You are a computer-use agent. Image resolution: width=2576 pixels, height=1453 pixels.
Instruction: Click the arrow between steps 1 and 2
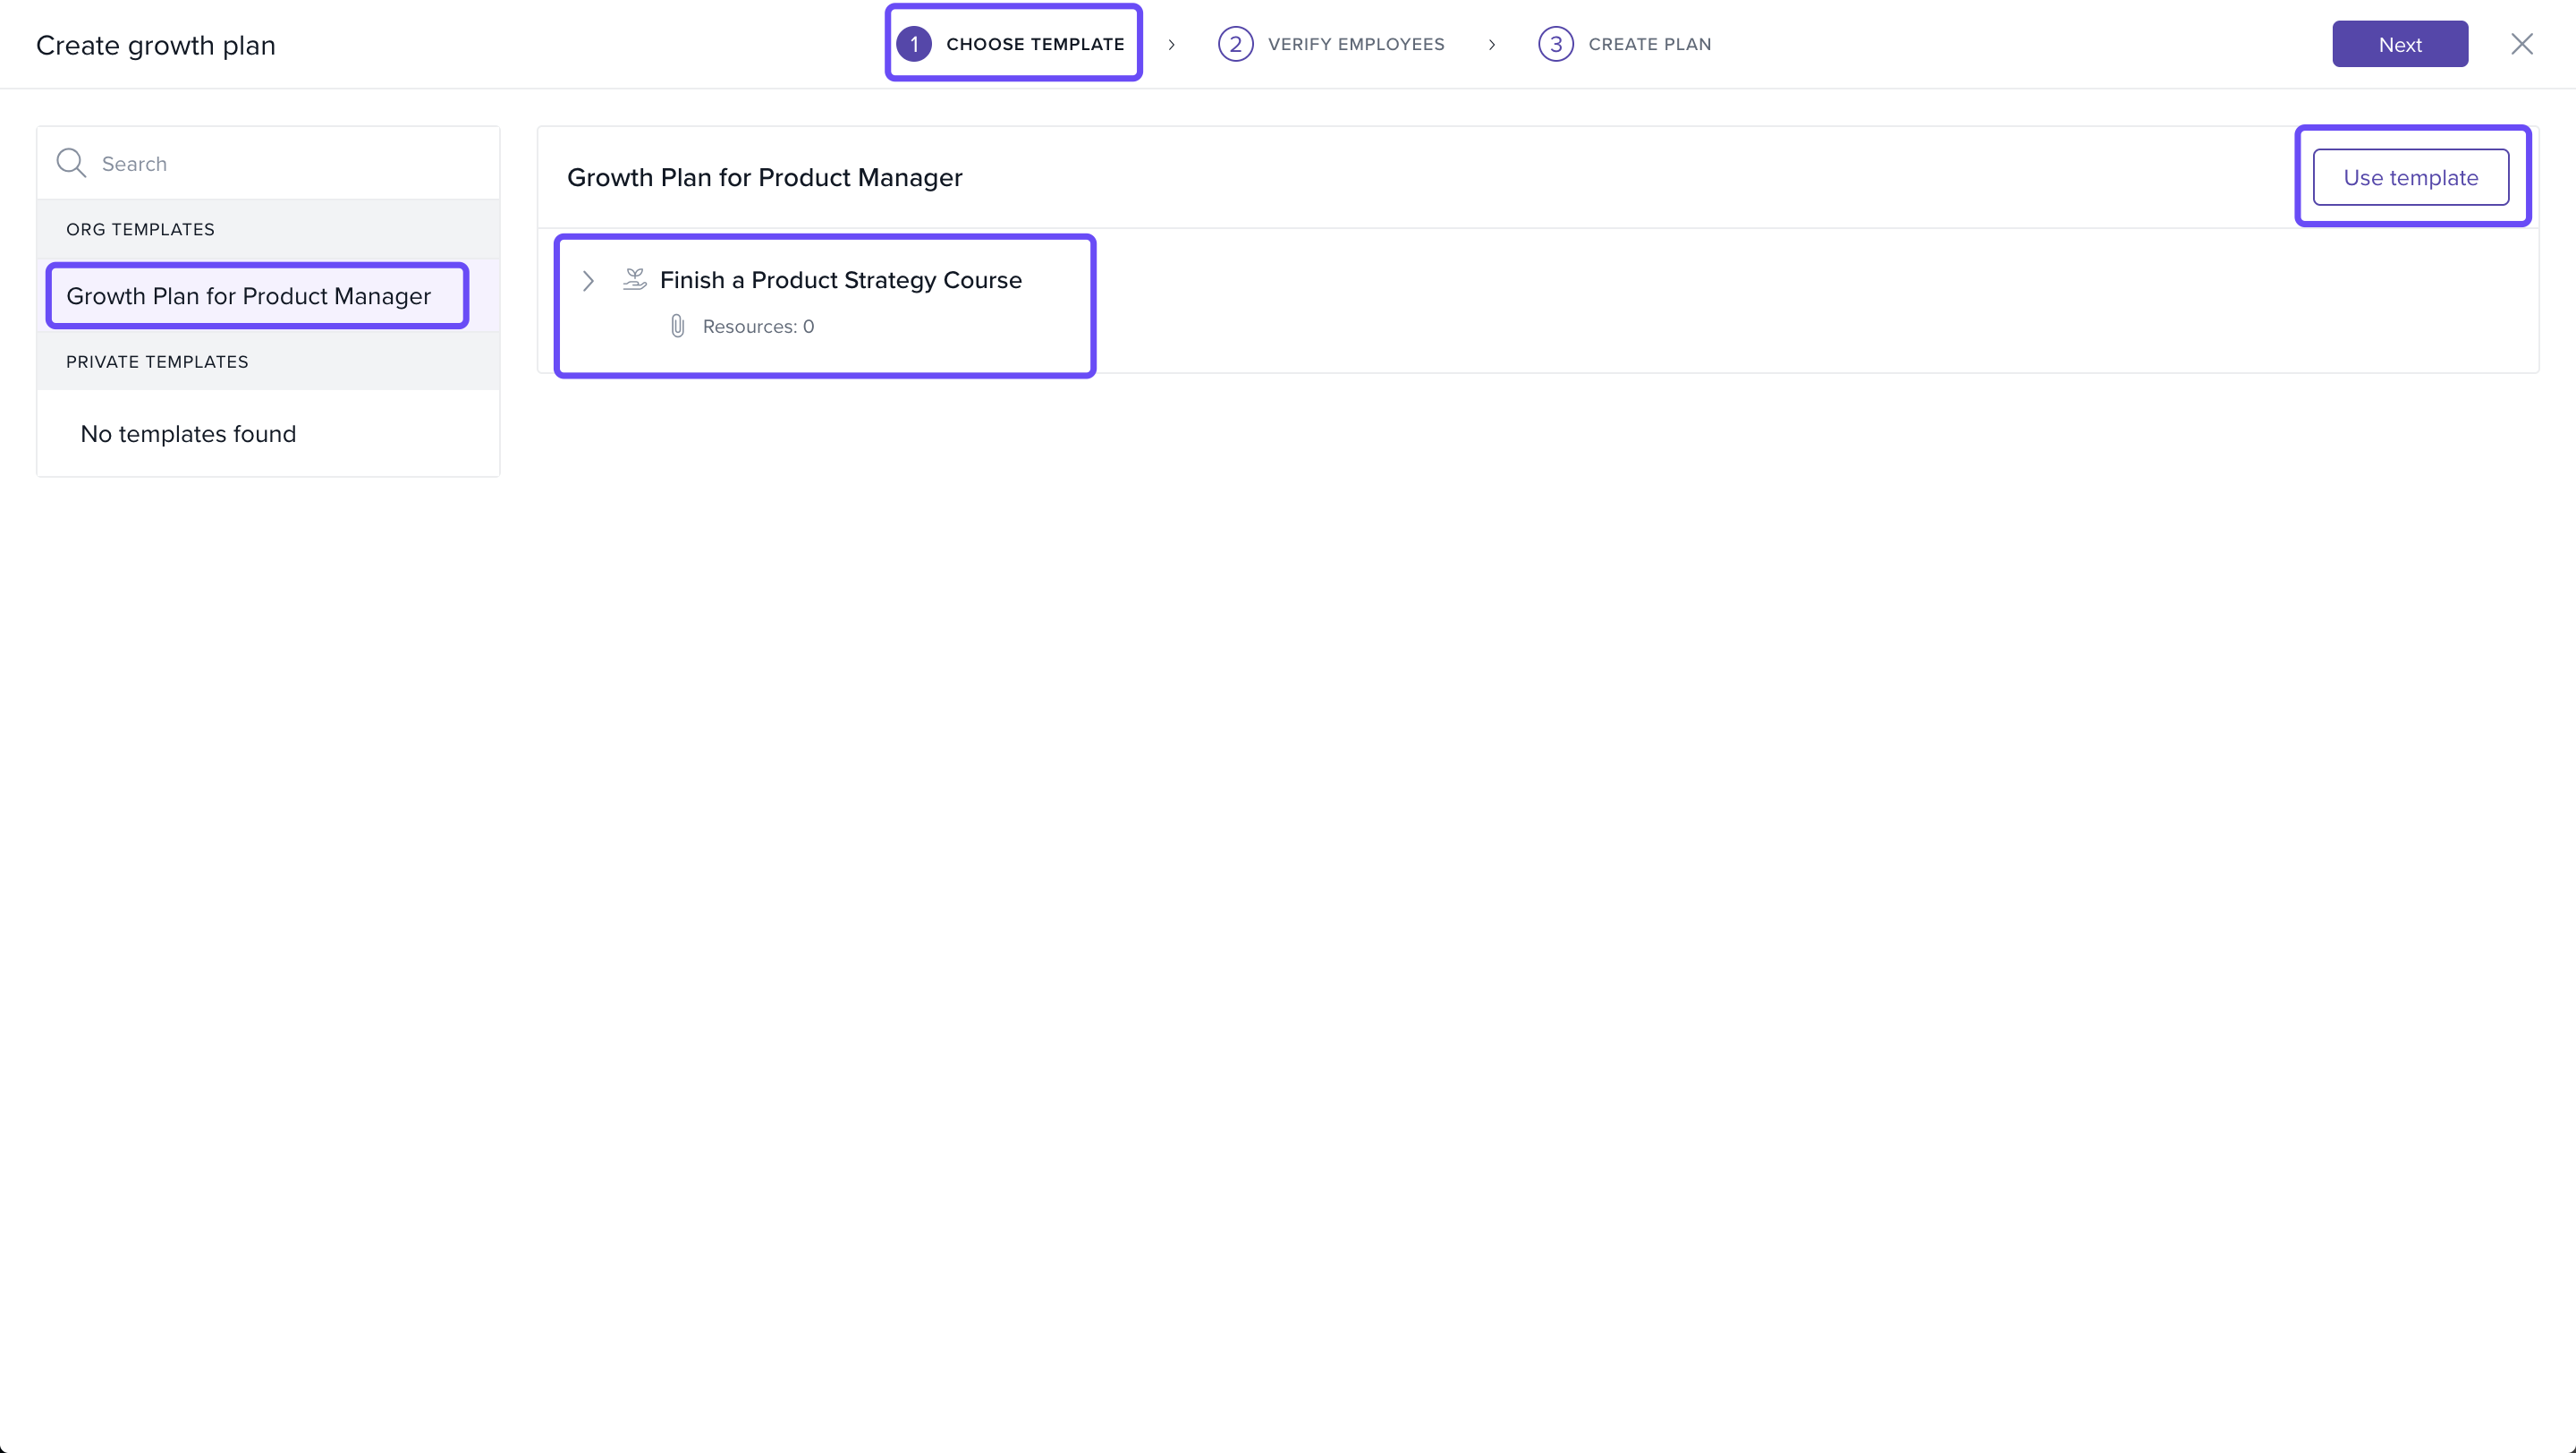point(1171,45)
